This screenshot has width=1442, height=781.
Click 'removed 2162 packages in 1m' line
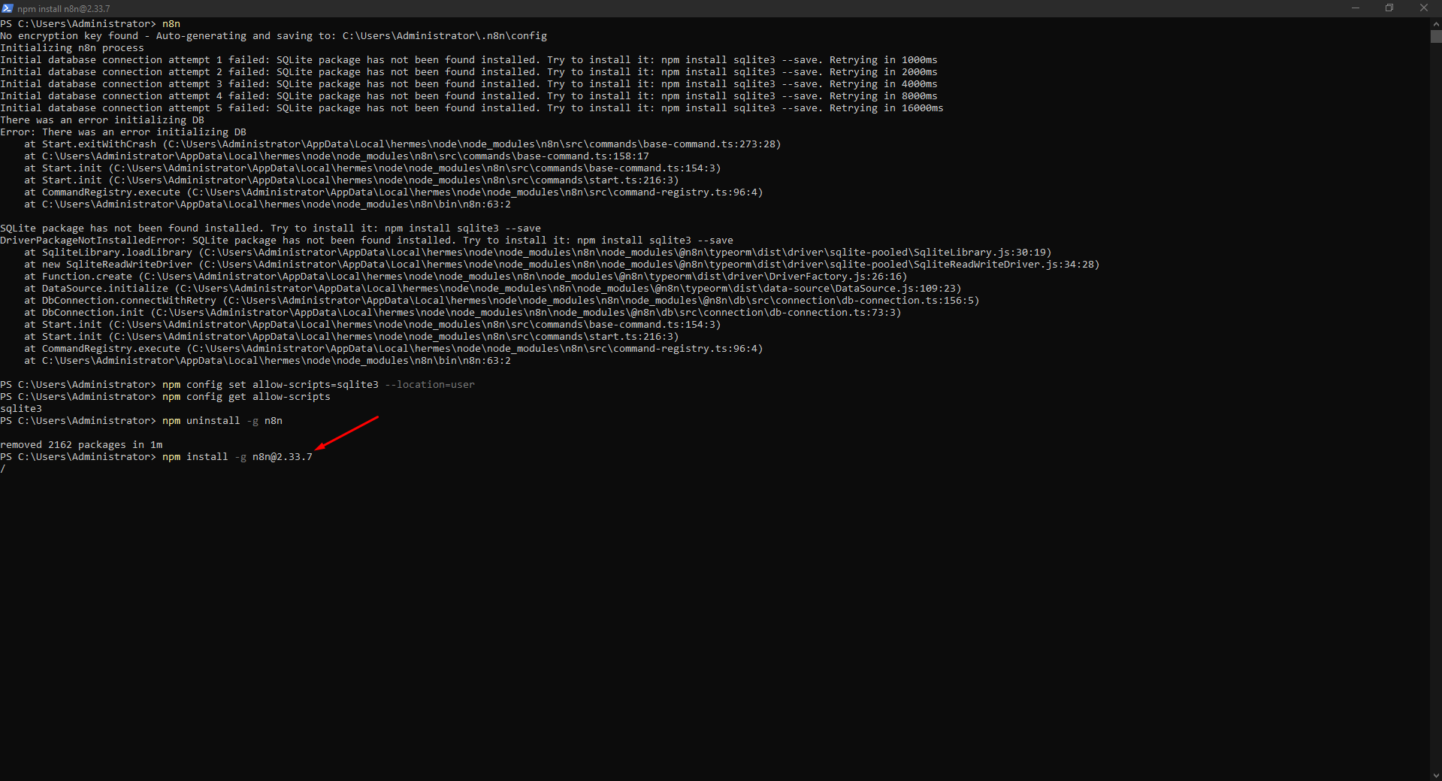tap(81, 445)
